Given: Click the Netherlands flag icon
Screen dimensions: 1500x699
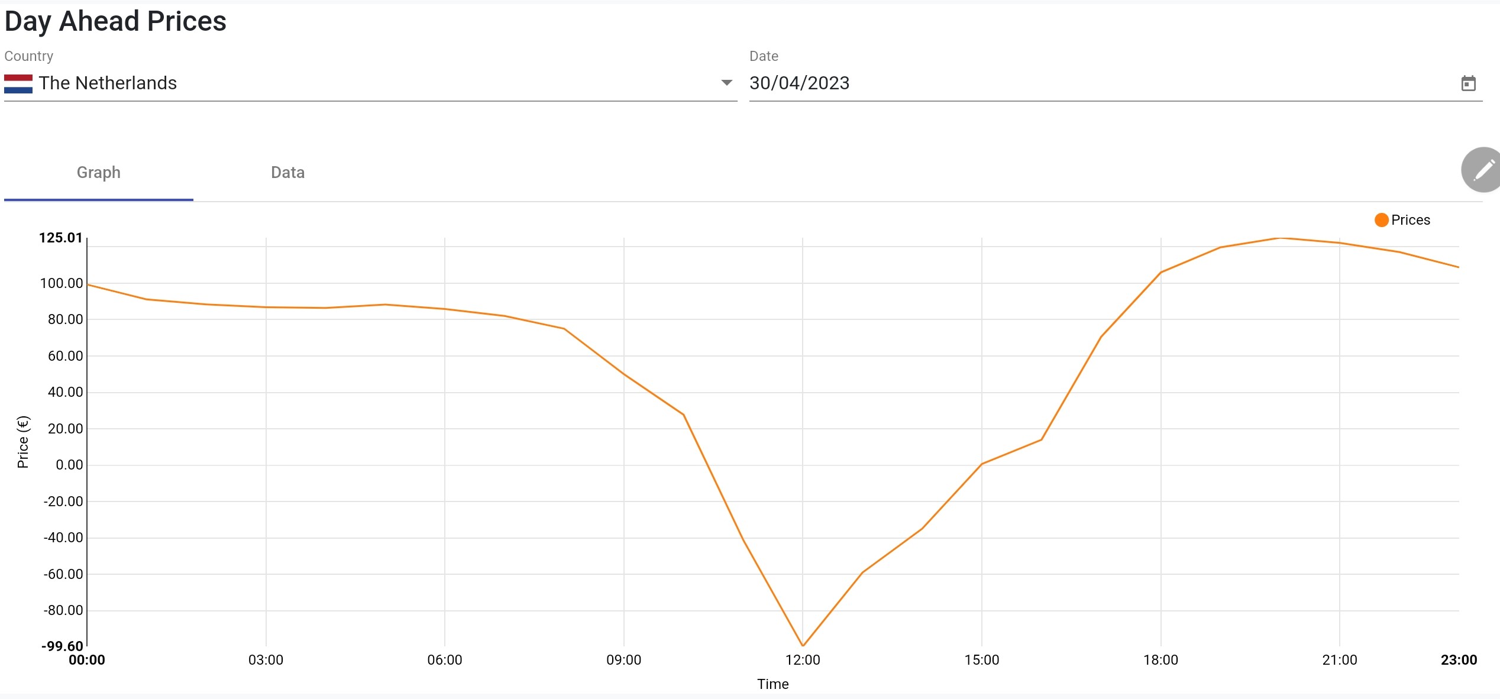Looking at the screenshot, I should [18, 83].
